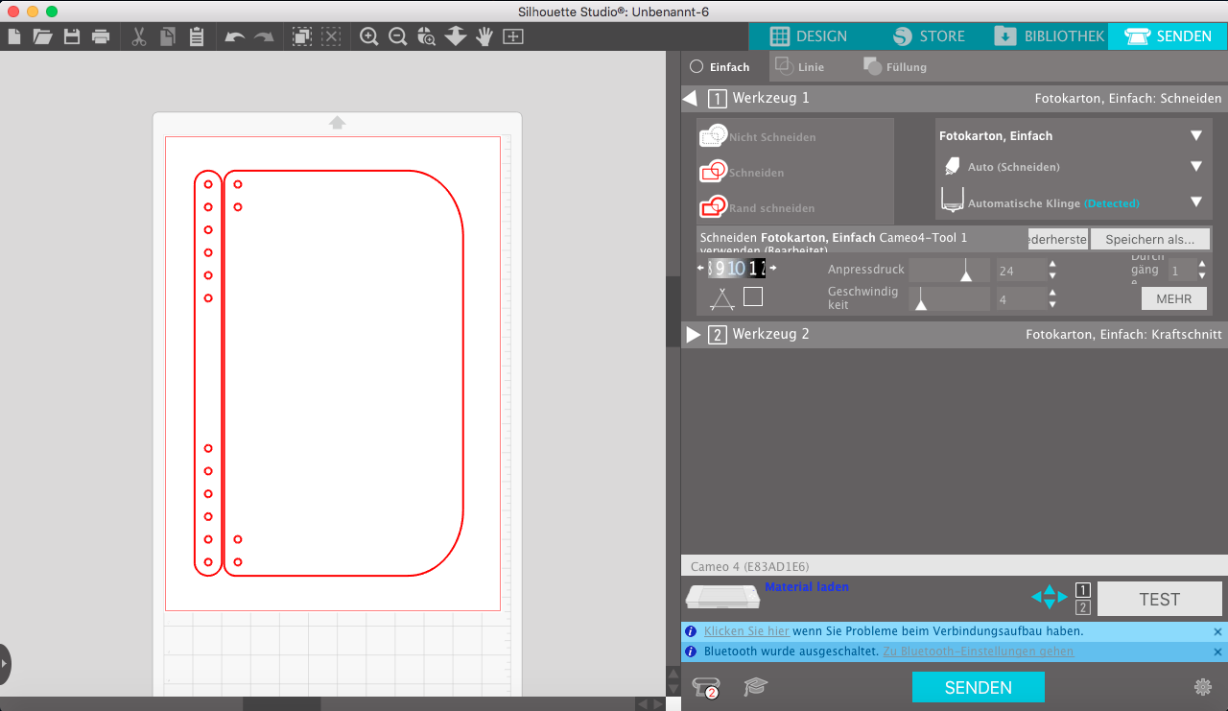1228x711 pixels.
Task: Create a new document from toolbar
Action: click(13, 37)
